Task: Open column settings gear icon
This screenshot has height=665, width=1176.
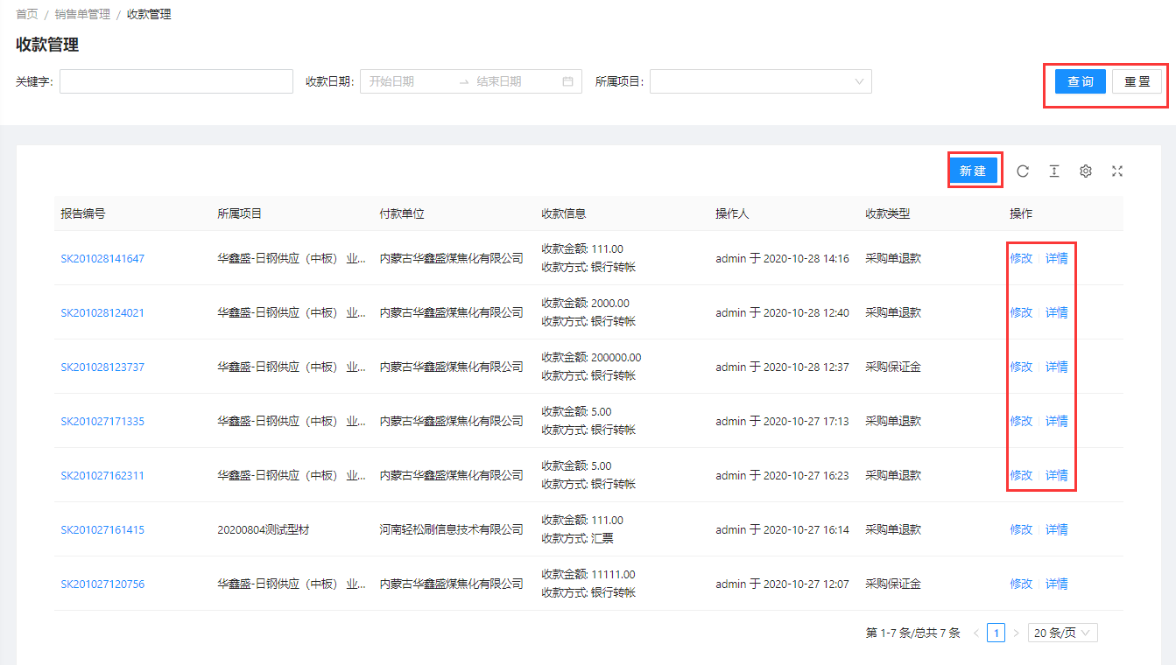Action: [1086, 171]
